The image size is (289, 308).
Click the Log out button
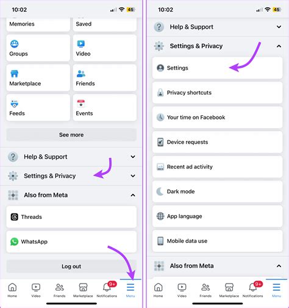(x=71, y=267)
